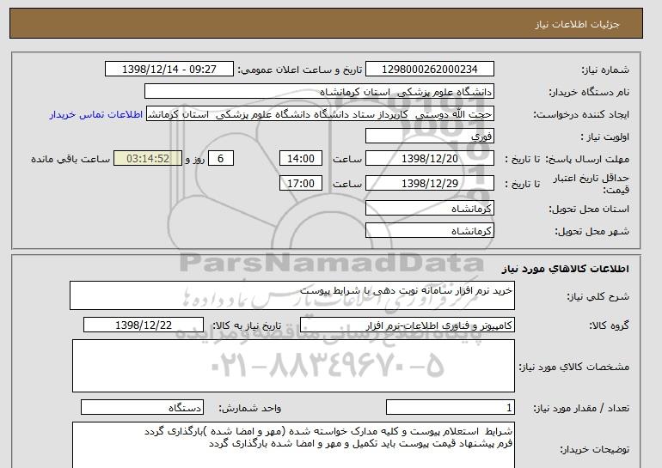The height and width of the screenshot is (468, 662).
Task: Click the نام دستگاه خریدار label
Action: [589, 92]
